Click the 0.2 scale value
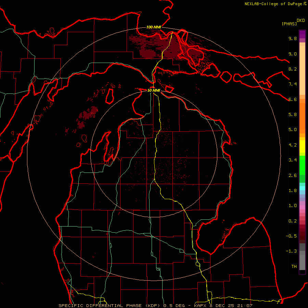The height and width of the screenshot is (308, 308). [293, 221]
